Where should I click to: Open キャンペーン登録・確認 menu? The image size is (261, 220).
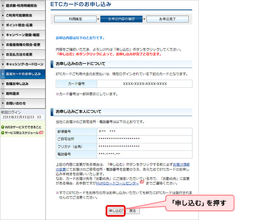coord(22,35)
